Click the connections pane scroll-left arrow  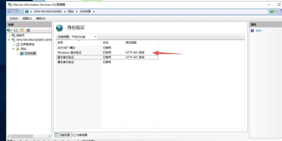tap(8, 136)
